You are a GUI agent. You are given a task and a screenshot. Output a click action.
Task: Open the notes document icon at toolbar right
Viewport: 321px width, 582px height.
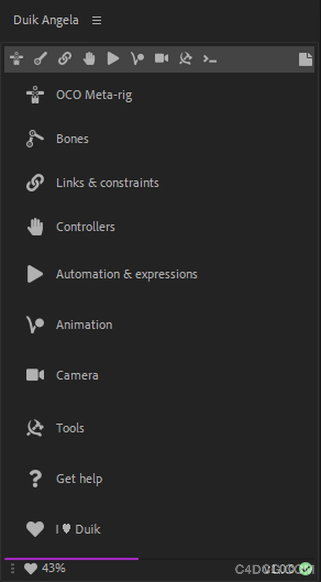coord(305,59)
